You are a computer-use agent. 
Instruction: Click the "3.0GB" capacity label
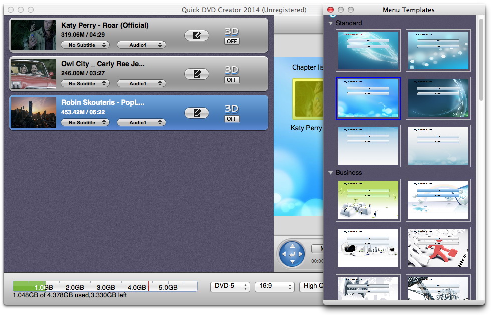click(x=106, y=288)
